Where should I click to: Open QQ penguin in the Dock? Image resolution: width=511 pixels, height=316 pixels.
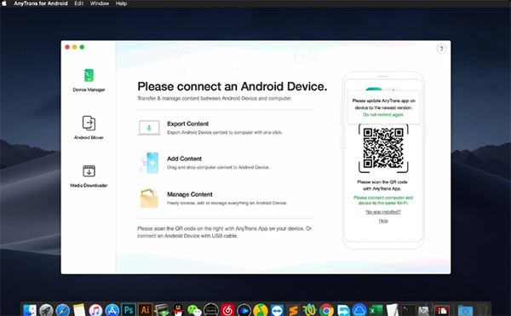(x=178, y=310)
